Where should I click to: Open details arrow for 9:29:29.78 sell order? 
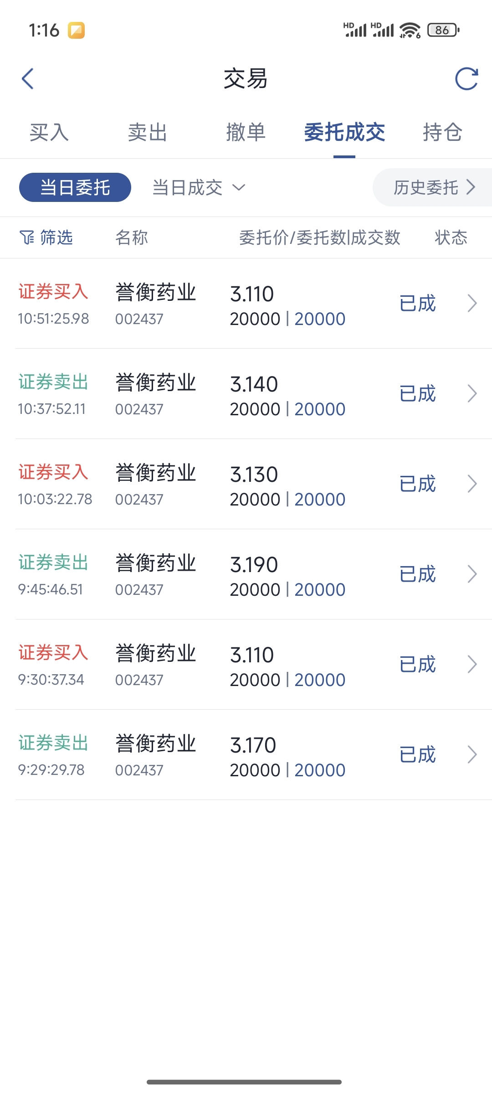coord(472,754)
